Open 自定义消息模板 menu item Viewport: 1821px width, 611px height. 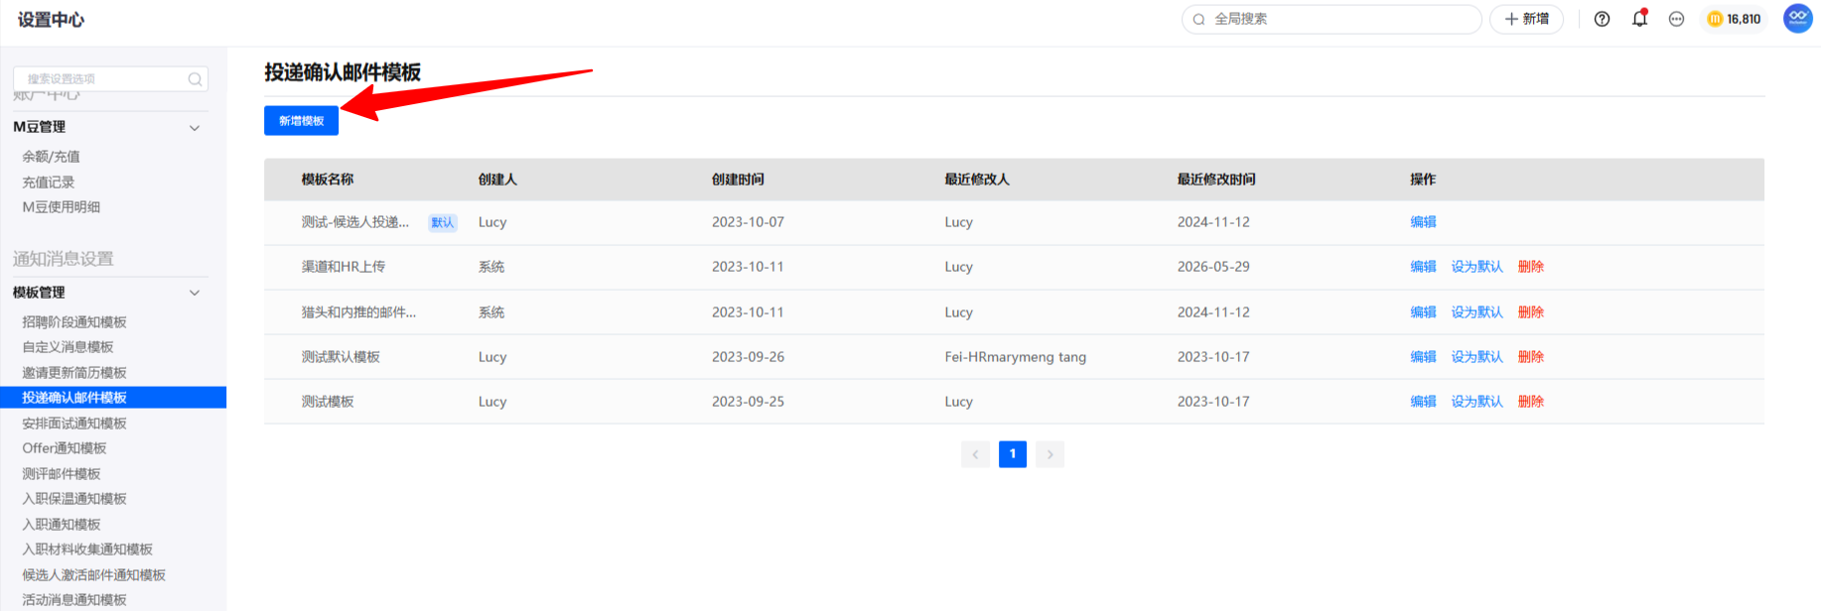point(68,347)
